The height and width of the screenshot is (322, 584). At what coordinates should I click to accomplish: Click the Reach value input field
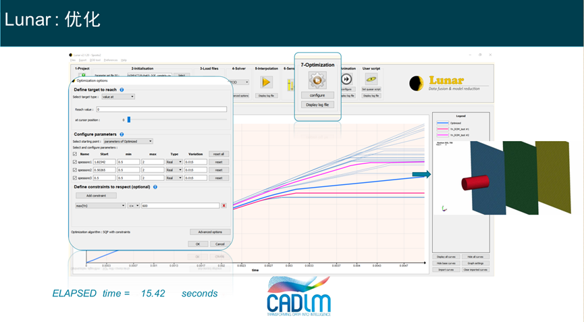(161, 109)
